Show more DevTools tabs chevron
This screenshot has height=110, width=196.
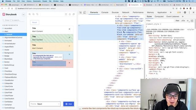click(x=171, y=13)
